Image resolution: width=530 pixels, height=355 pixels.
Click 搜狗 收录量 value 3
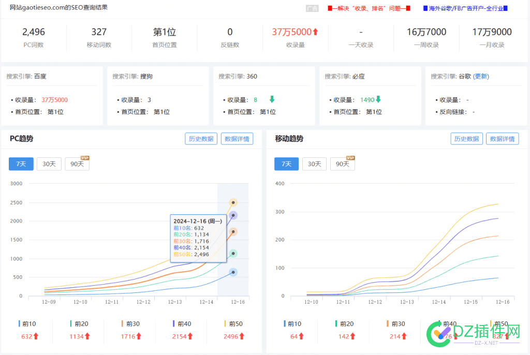(149, 100)
